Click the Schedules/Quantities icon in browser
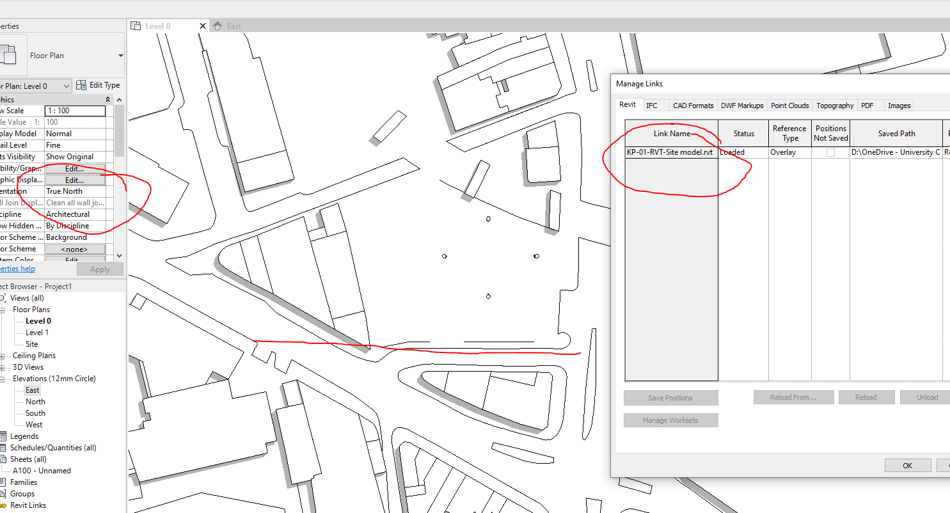This screenshot has width=950, height=513. click(3, 448)
